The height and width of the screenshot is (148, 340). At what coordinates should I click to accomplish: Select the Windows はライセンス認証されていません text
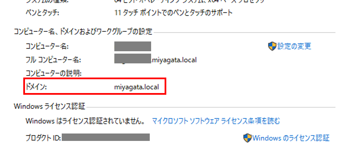click(85, 121)
